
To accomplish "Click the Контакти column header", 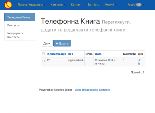I will 129,54.
